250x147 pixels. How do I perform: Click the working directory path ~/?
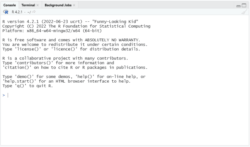[x=29, y=12]
